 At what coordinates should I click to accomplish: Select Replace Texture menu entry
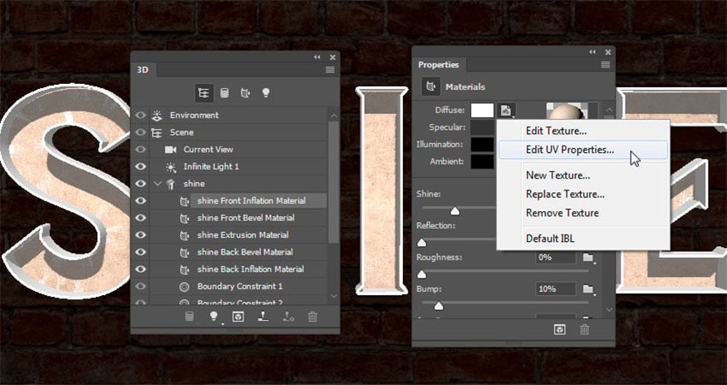(564, 195)
